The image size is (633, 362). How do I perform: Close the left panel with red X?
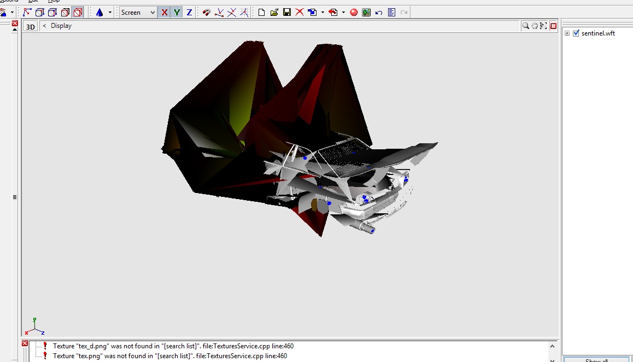15,24
